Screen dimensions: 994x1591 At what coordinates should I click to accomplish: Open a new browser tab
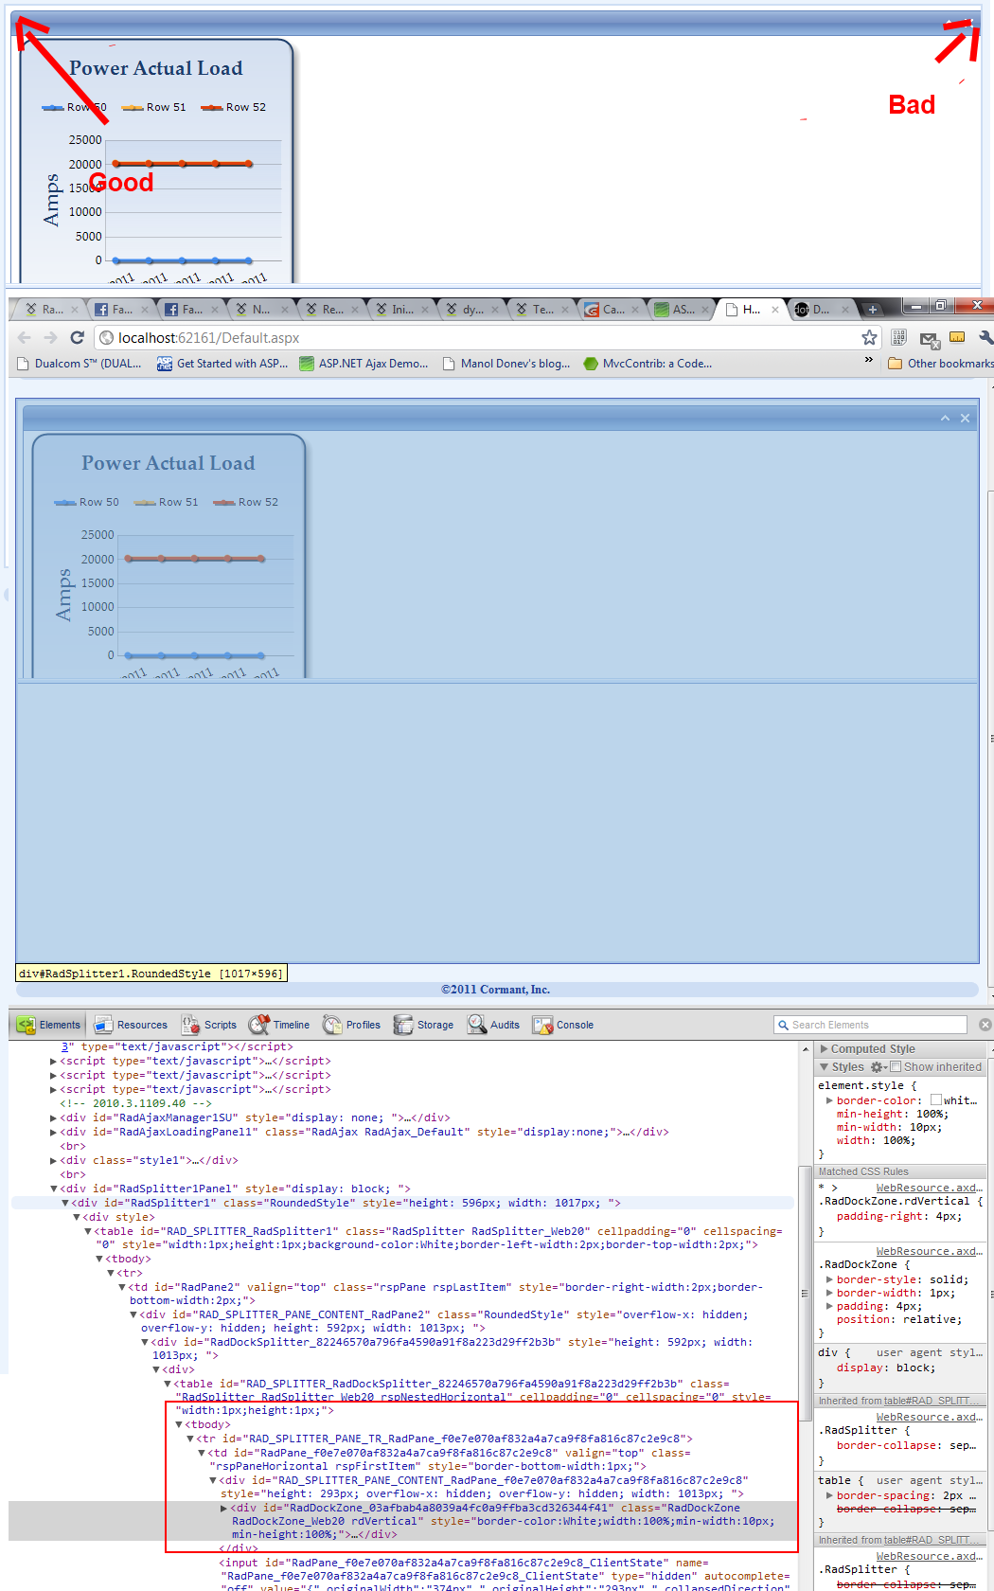click(872, 310)
